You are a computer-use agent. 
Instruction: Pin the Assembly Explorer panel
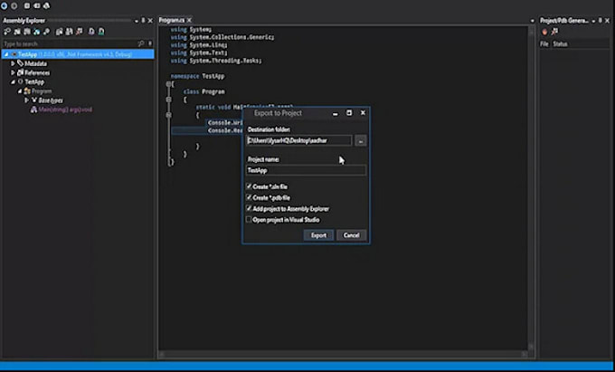click(x=143, y=19)
